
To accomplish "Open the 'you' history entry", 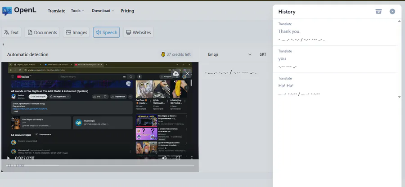I will pos(282,58).
